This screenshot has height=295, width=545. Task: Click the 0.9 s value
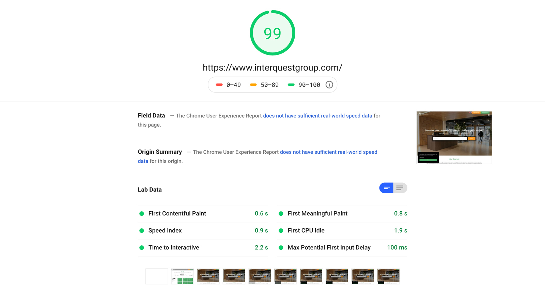coord(261,231)
